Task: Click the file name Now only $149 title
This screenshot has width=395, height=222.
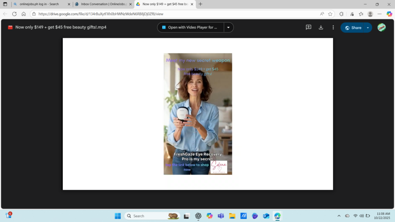Action: (x=61, y=27)
